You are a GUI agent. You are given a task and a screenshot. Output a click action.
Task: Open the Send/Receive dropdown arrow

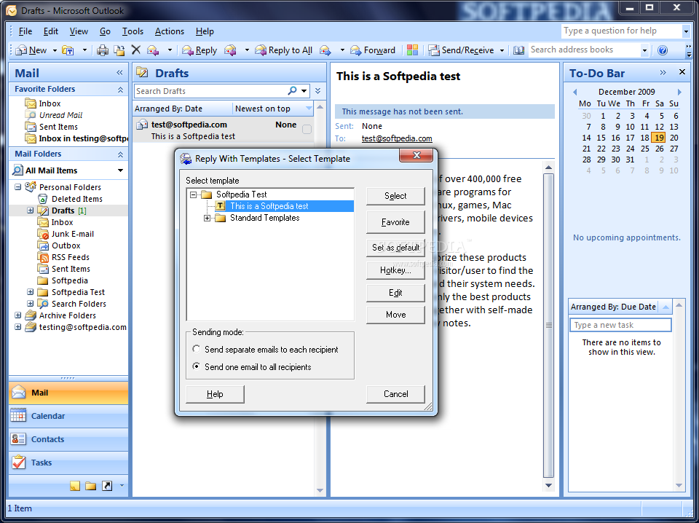[x=502, y=50]
